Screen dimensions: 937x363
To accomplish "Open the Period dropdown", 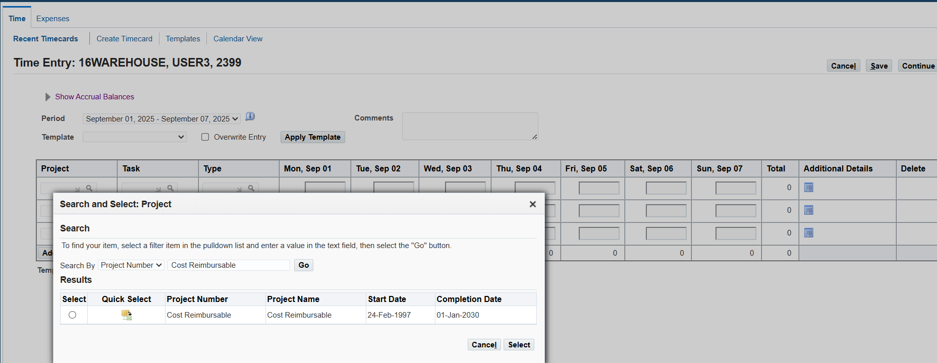I will tap(161, 119).
